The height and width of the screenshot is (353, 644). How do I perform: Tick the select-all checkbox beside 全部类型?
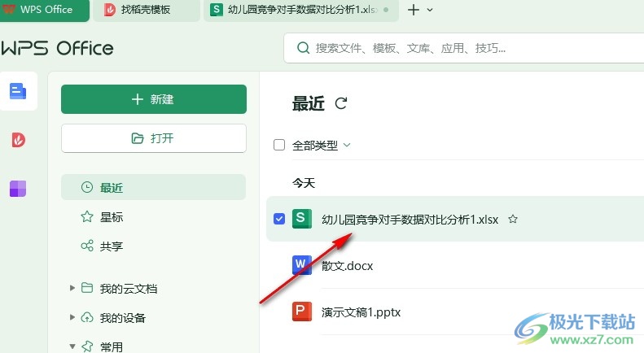279,145
